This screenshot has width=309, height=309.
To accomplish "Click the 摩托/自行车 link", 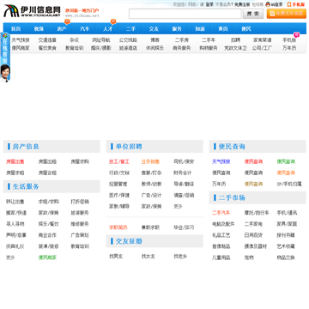I will point(257,213).
